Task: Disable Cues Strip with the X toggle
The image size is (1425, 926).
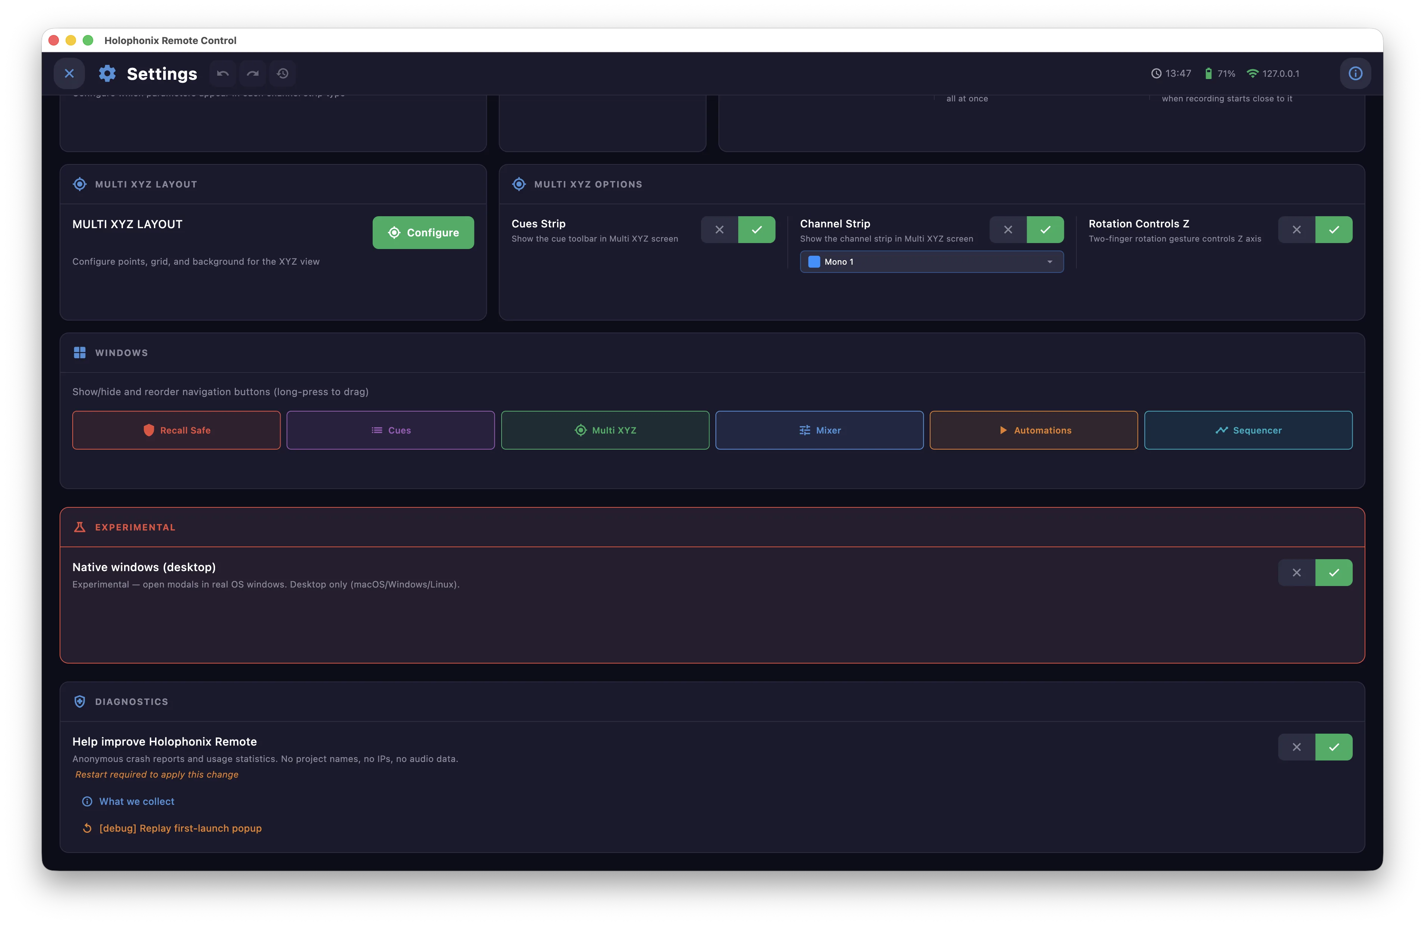Action: click(719, 229)
